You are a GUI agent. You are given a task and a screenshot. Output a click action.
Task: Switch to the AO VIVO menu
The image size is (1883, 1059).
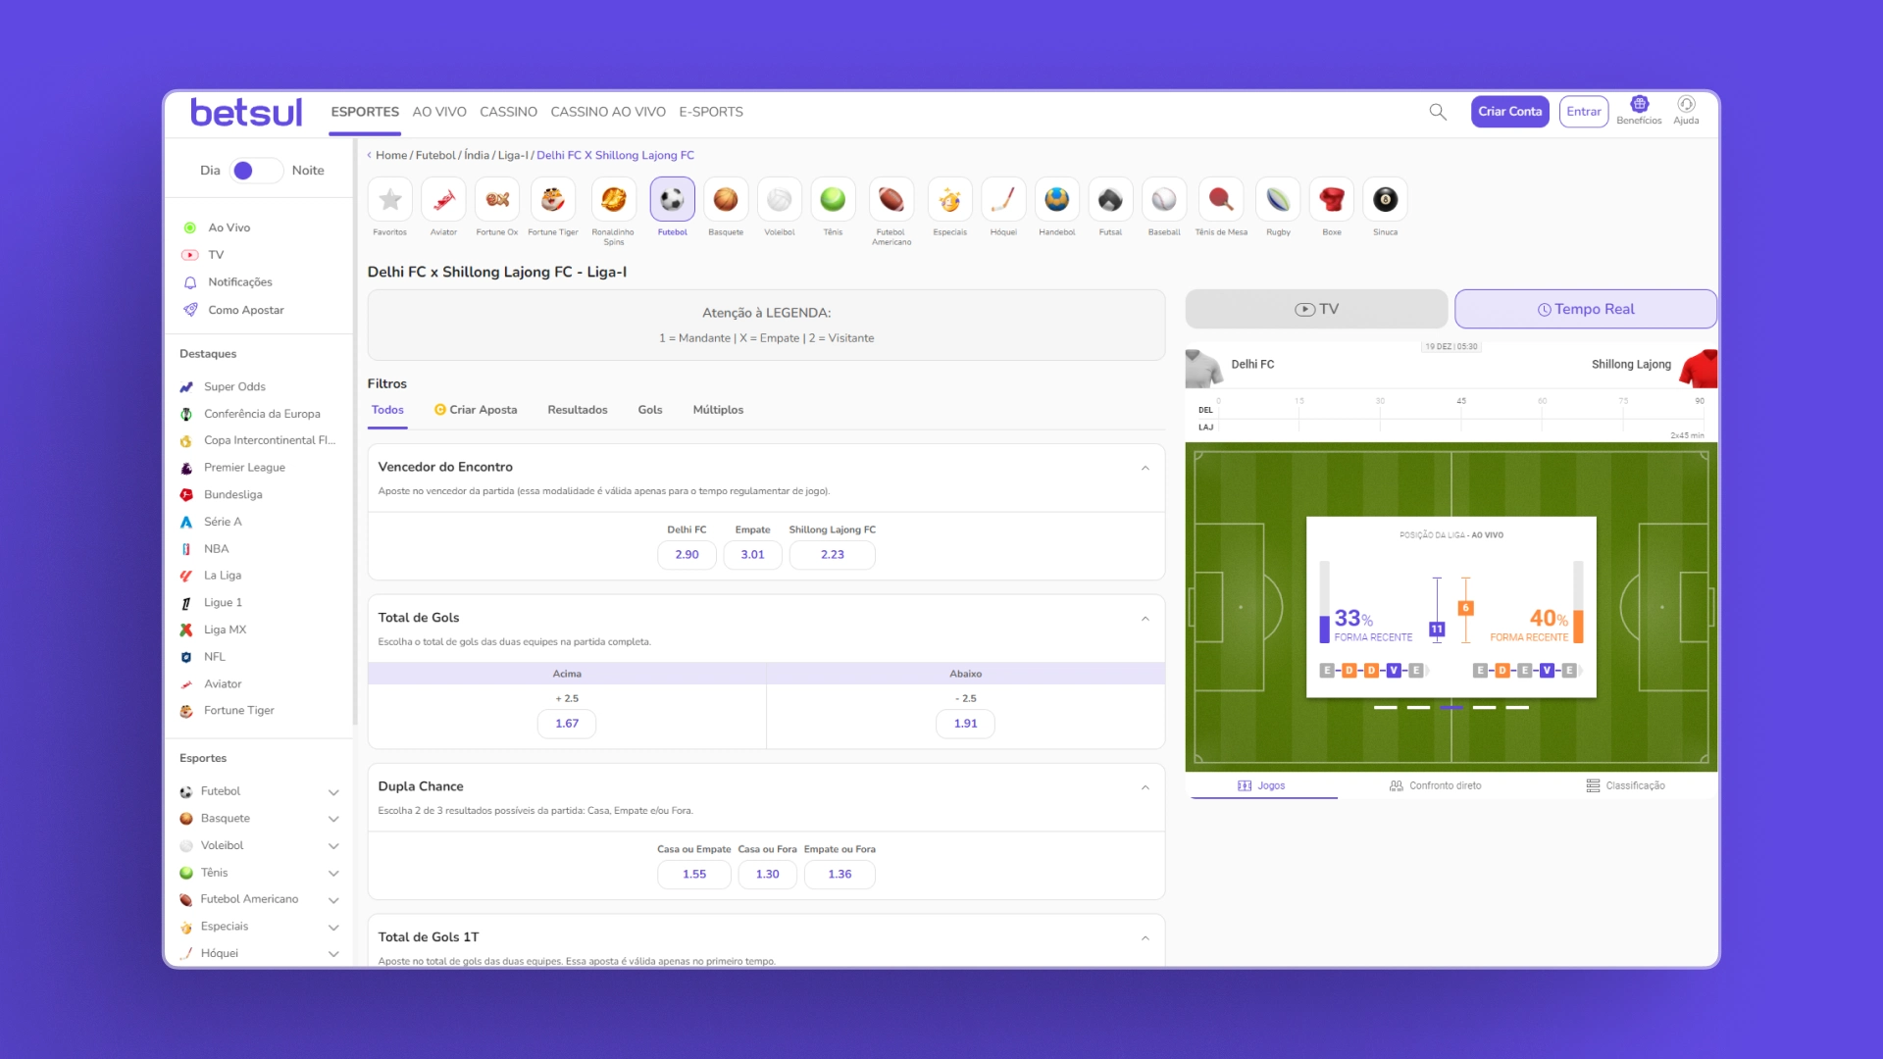[x=439, y=112]
